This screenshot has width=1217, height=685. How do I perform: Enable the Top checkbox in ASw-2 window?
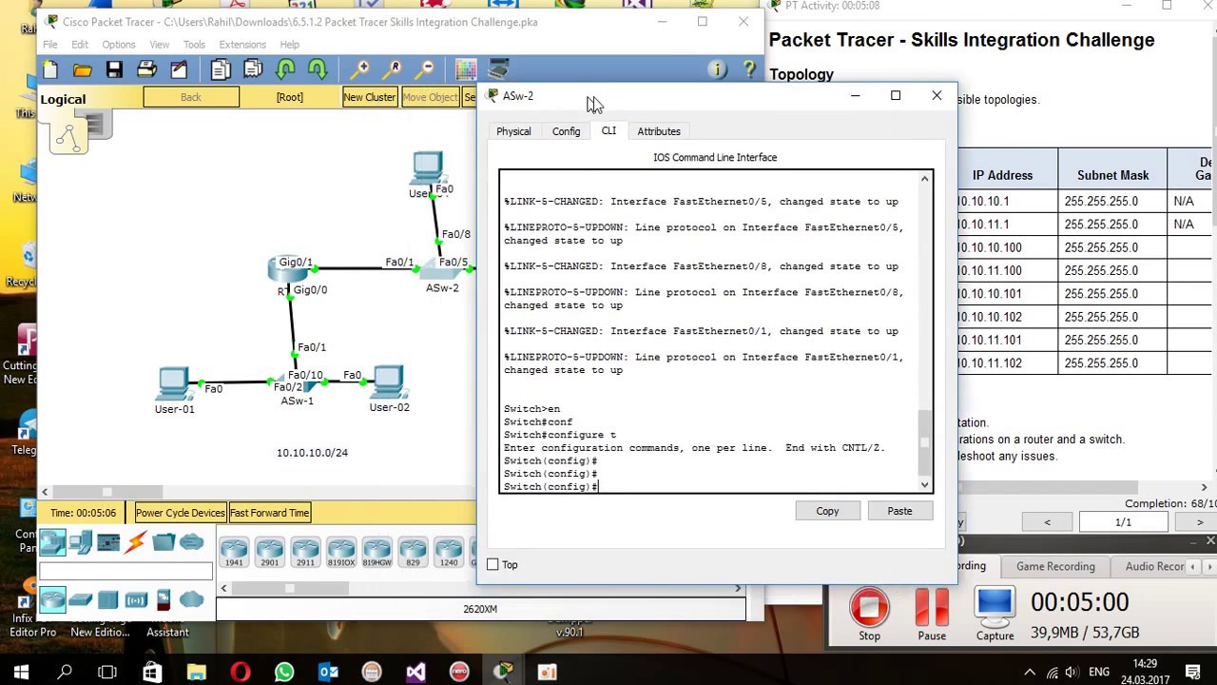493,565
